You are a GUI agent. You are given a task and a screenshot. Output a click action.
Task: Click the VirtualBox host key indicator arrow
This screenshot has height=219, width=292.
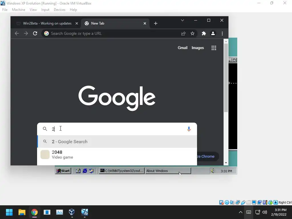[276, 202]
